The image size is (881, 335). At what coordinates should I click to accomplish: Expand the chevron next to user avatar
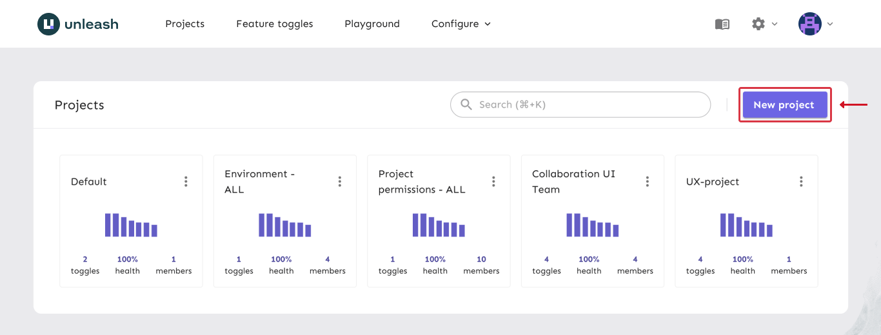pyautogui.click(x=830, y=24)
